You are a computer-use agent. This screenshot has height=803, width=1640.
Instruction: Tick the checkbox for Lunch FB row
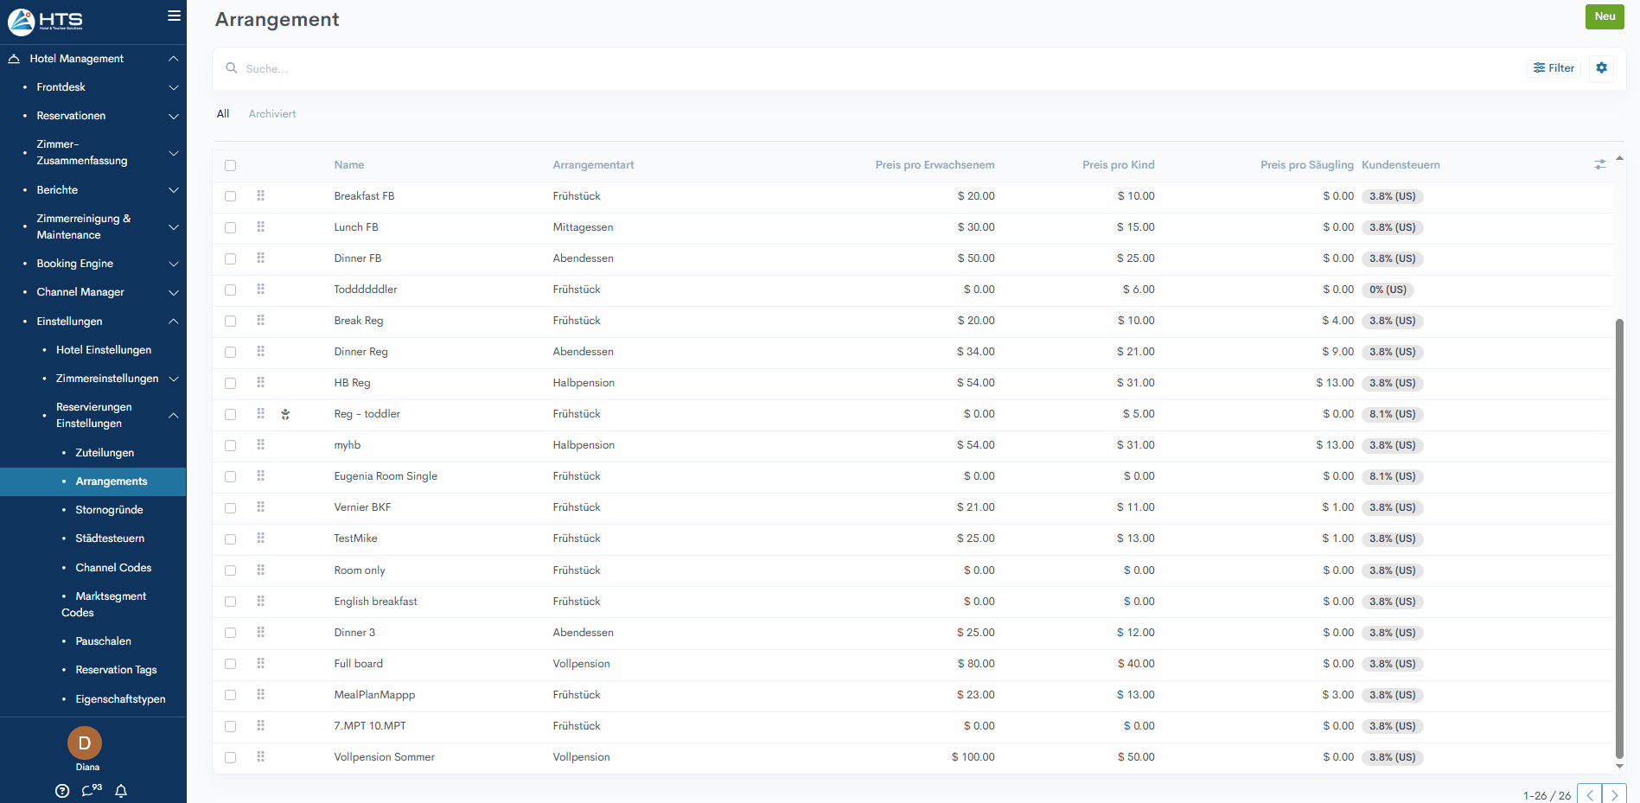click(x=230, y=227)
